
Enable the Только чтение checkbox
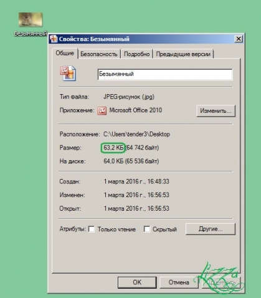[x=92, y=229]
